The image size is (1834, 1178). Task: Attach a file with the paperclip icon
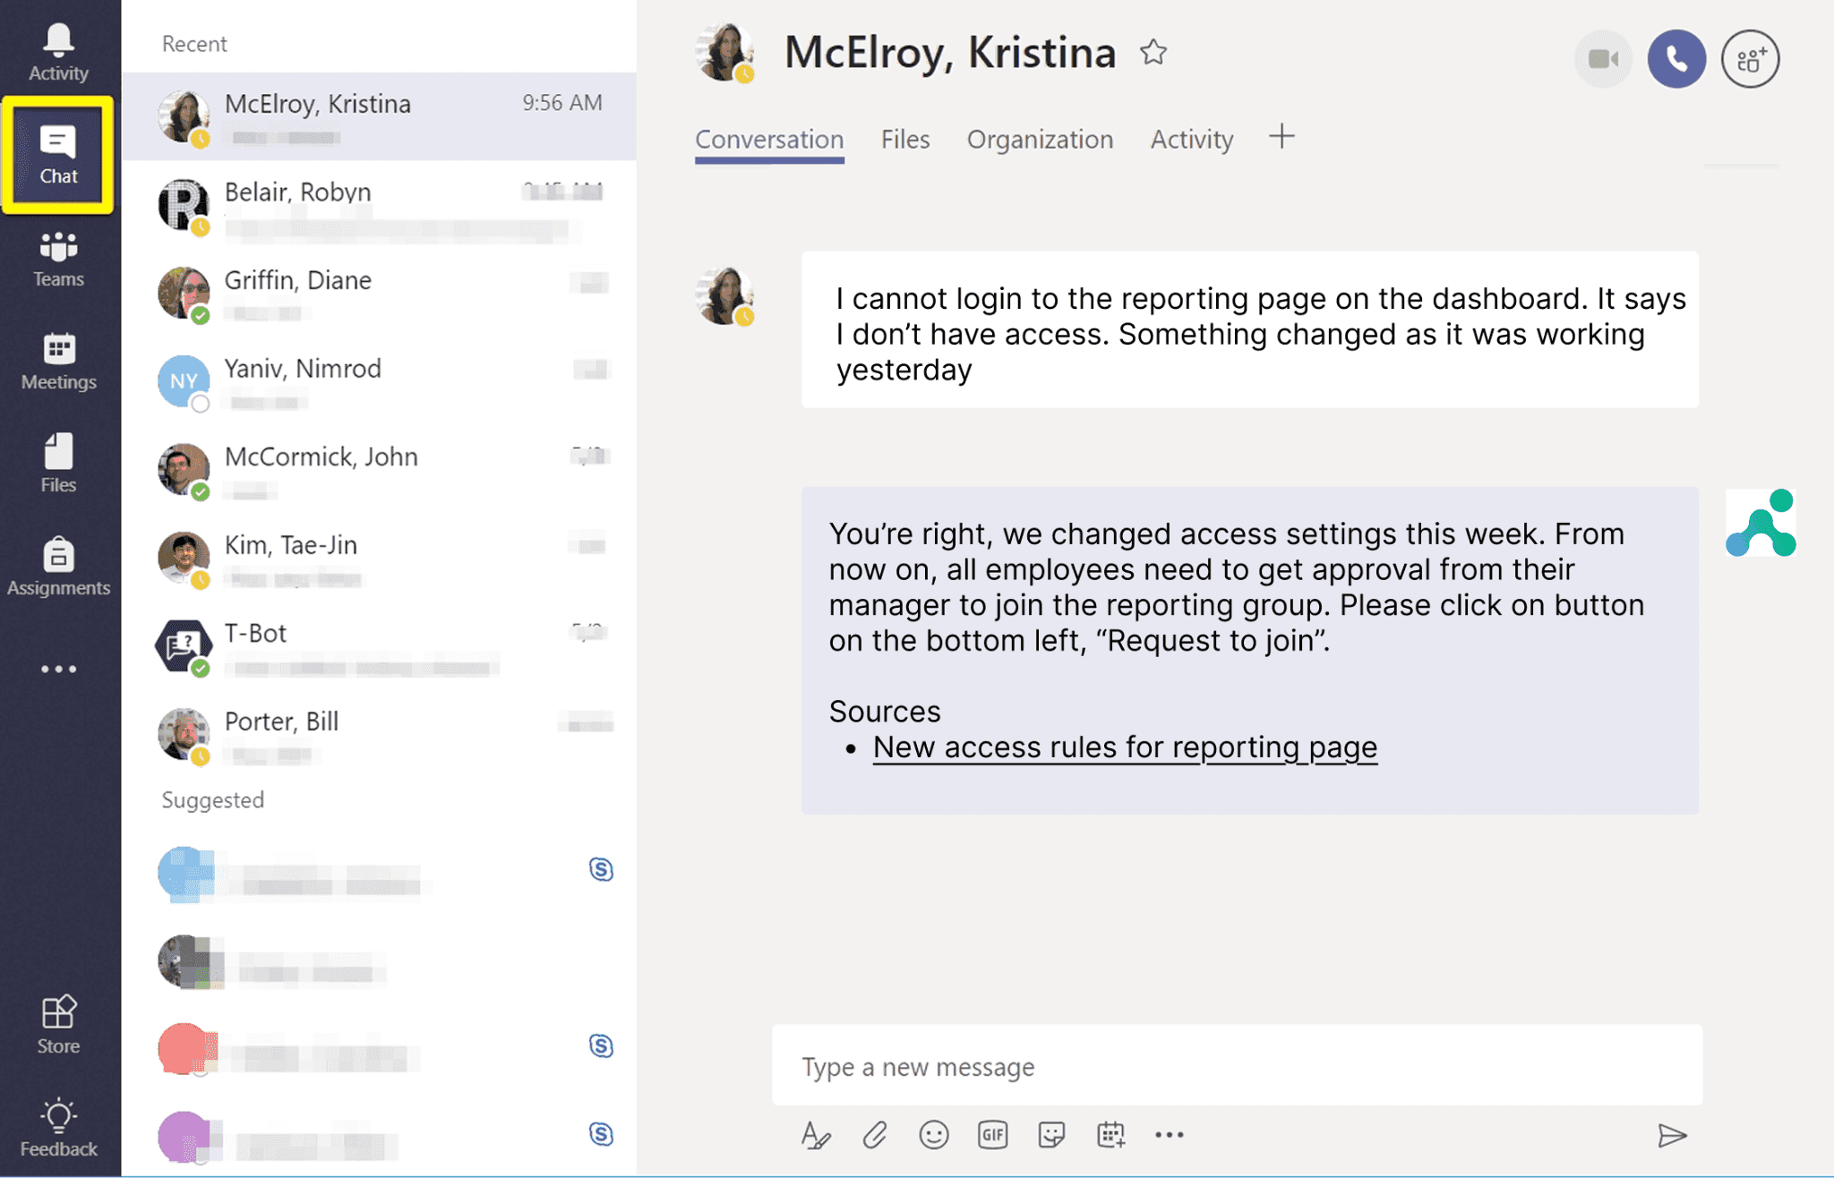click(874, 1134)
